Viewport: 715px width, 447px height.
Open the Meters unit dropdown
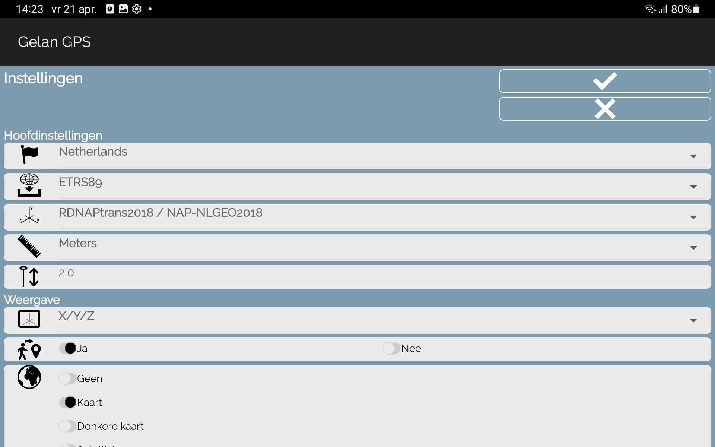coord(383,247)
